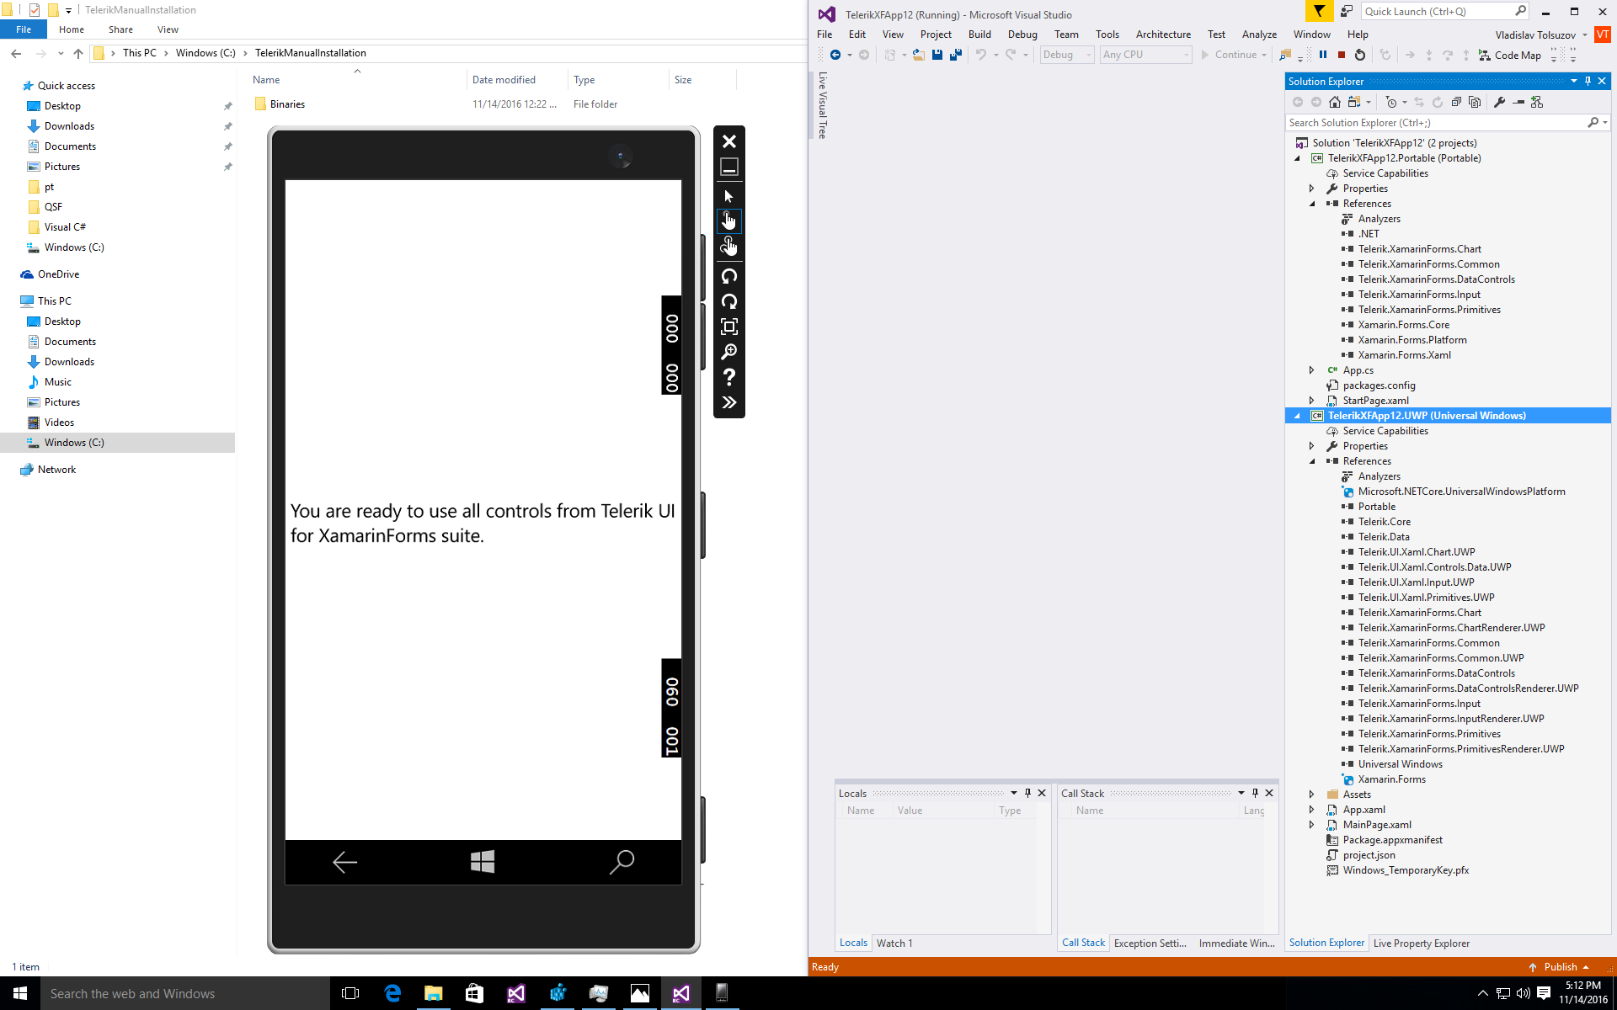Image resolution: width=1617 pixels, height=1010 pixels.
Task: Click Save All in Visual Studio toolbar
Action: click(956, 55)
